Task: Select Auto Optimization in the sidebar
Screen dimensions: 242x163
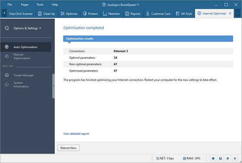Action: (x=26, y=47)
